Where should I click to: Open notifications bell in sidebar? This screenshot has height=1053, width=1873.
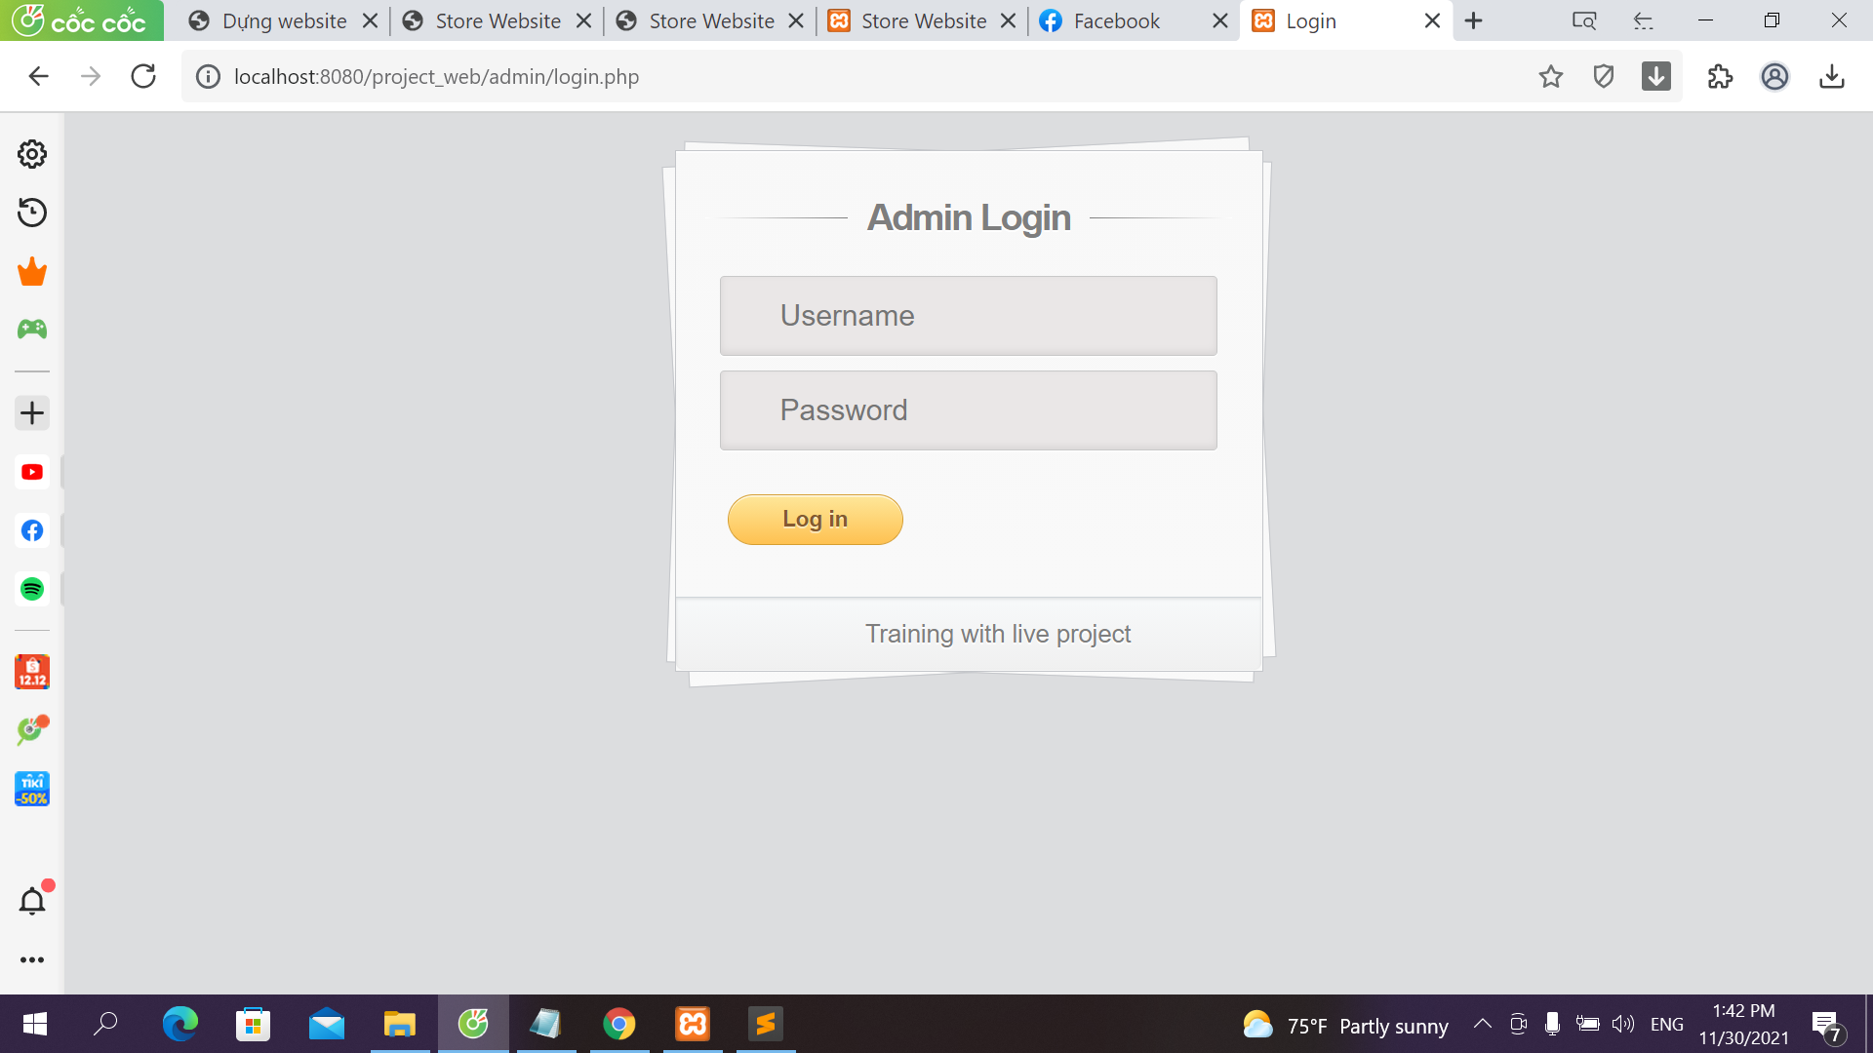(x=32, y=901)
